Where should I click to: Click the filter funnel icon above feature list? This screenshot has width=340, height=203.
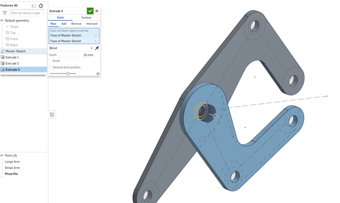pyautogui.click(x=4, y=13)
